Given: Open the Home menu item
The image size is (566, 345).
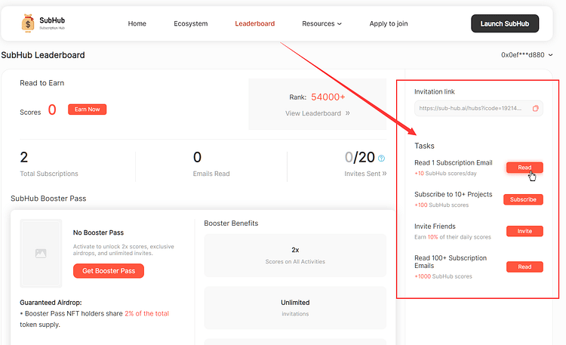Looking at the screenshot, I should point(137,23).
